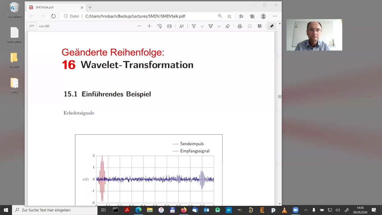Viewport: 382px width, 215px height.
Task: Print the PDF document
Action: point(240,26)
